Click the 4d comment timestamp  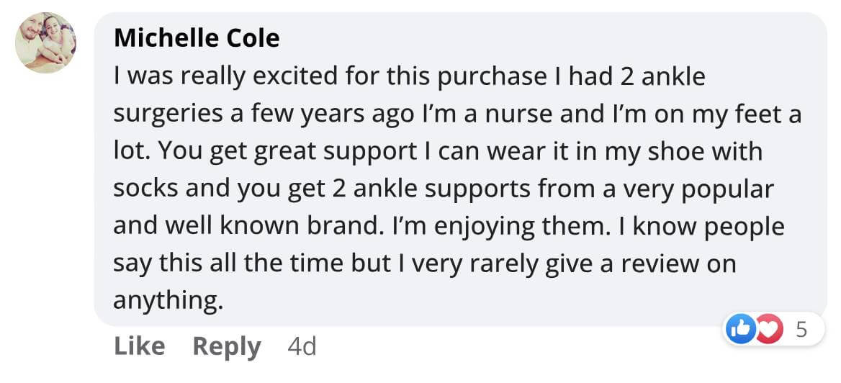(302, 346)
